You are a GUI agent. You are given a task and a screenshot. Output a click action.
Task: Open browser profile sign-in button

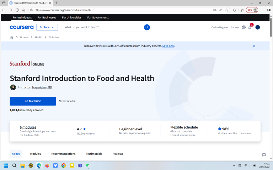(252, 10)
